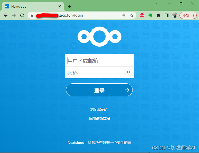Image resolution: width=199 pixels, height=153 pixels.
Task: Focus the 用户名或邮箱 username field
Action: pos(100,60)
